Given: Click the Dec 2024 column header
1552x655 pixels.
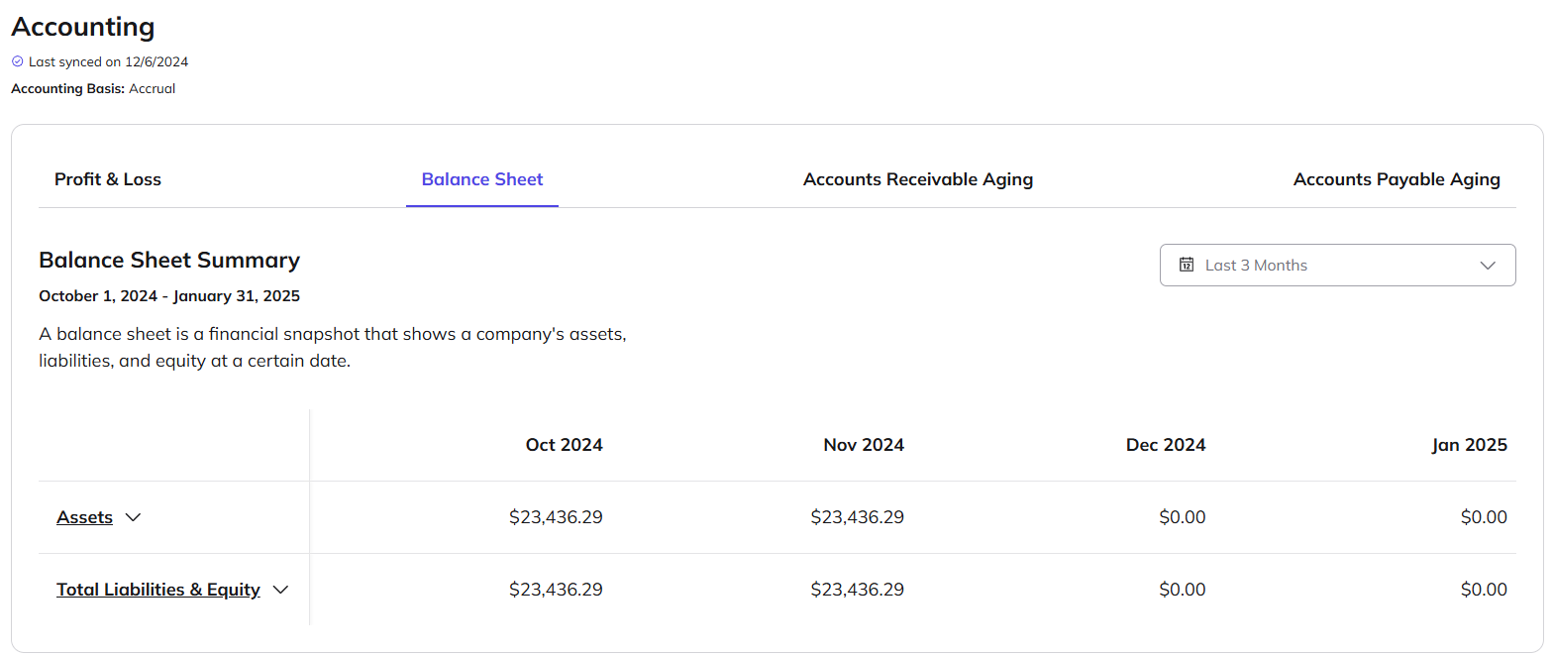Looking at the screenshot, I should click(x=1166, y=445).
